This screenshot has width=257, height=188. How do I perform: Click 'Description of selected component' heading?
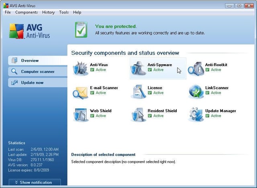[x=103, y=155]
